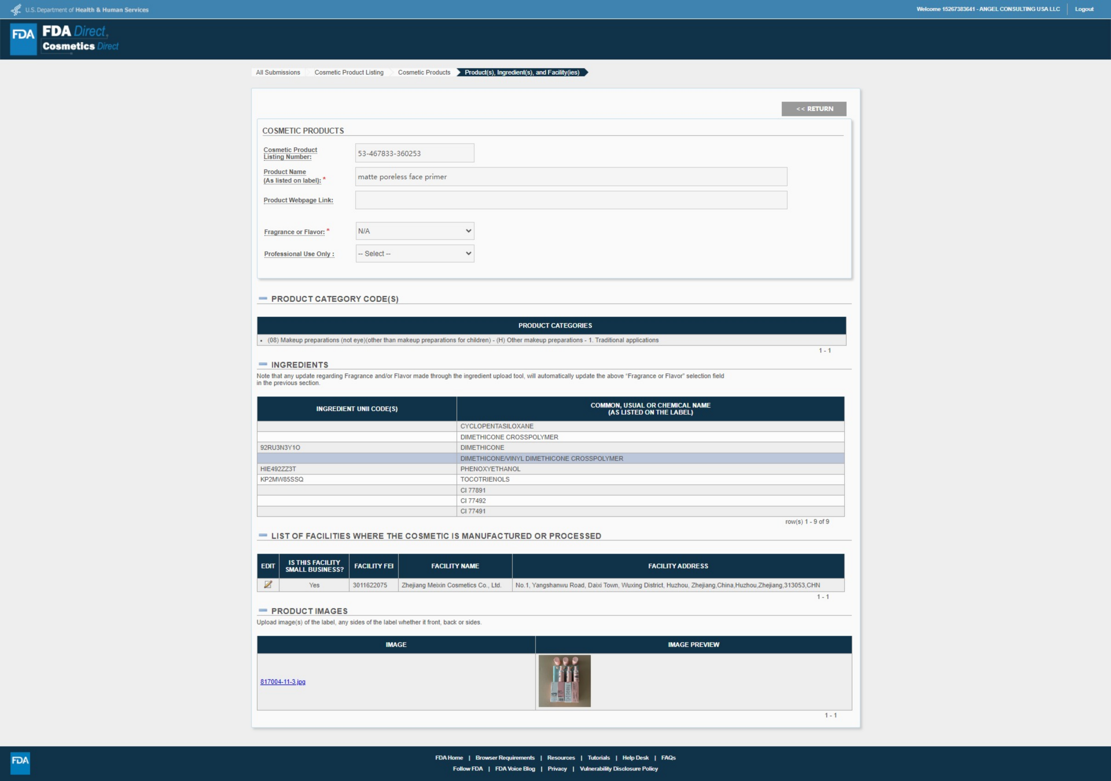Click the facility edit pencil icon
This screenshot has height=781, width=1111.
click(268, 584)
